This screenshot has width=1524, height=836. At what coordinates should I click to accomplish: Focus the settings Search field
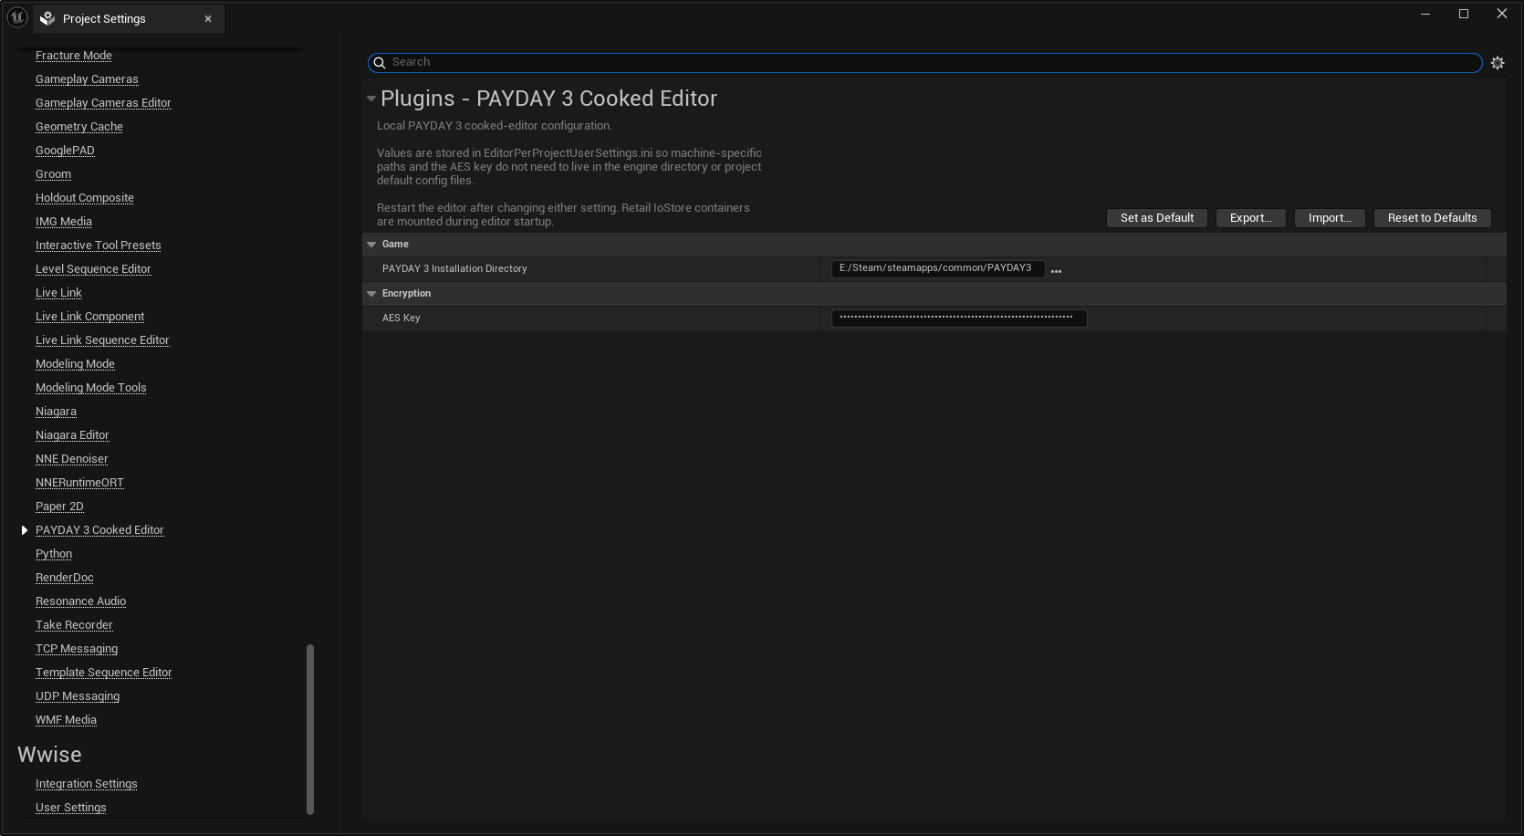click(925, 62)
